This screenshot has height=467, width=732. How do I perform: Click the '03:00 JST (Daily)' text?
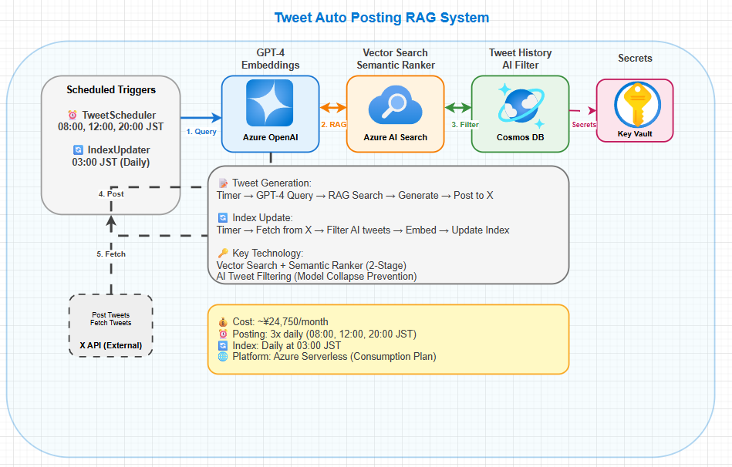pos(110,163)
